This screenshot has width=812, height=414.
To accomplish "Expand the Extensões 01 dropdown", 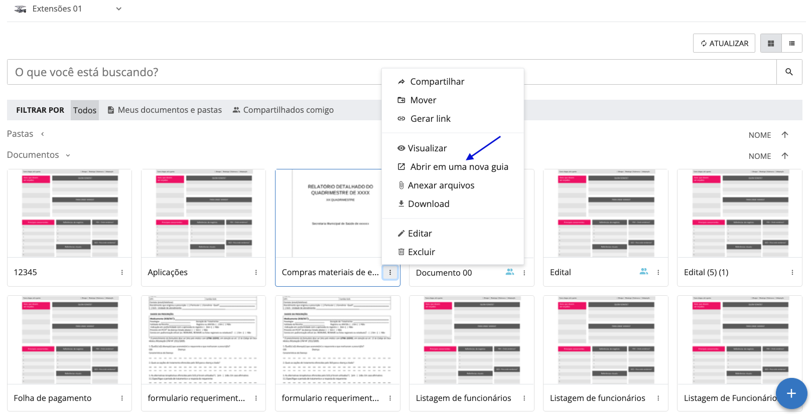I will point(118,9).
